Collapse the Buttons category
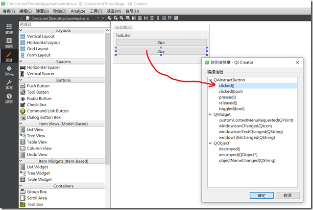This screenshot has width=313, height=210. pos(21,80)
